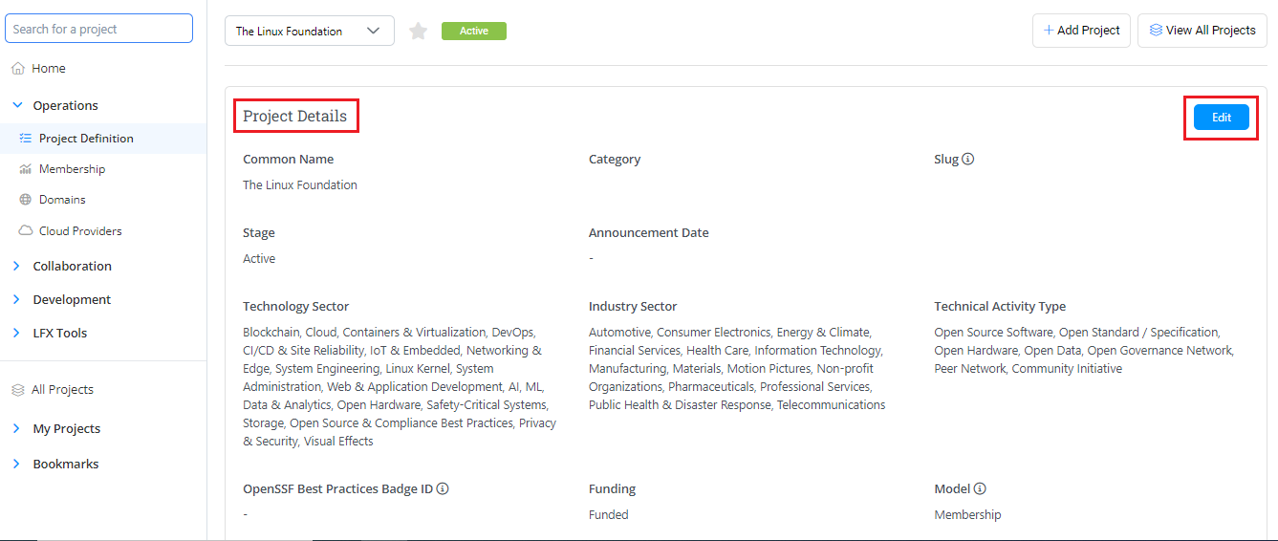The image size is (1278, 541).
Task: Click the Membership chart icon
Action: click(x=26, y=169)
